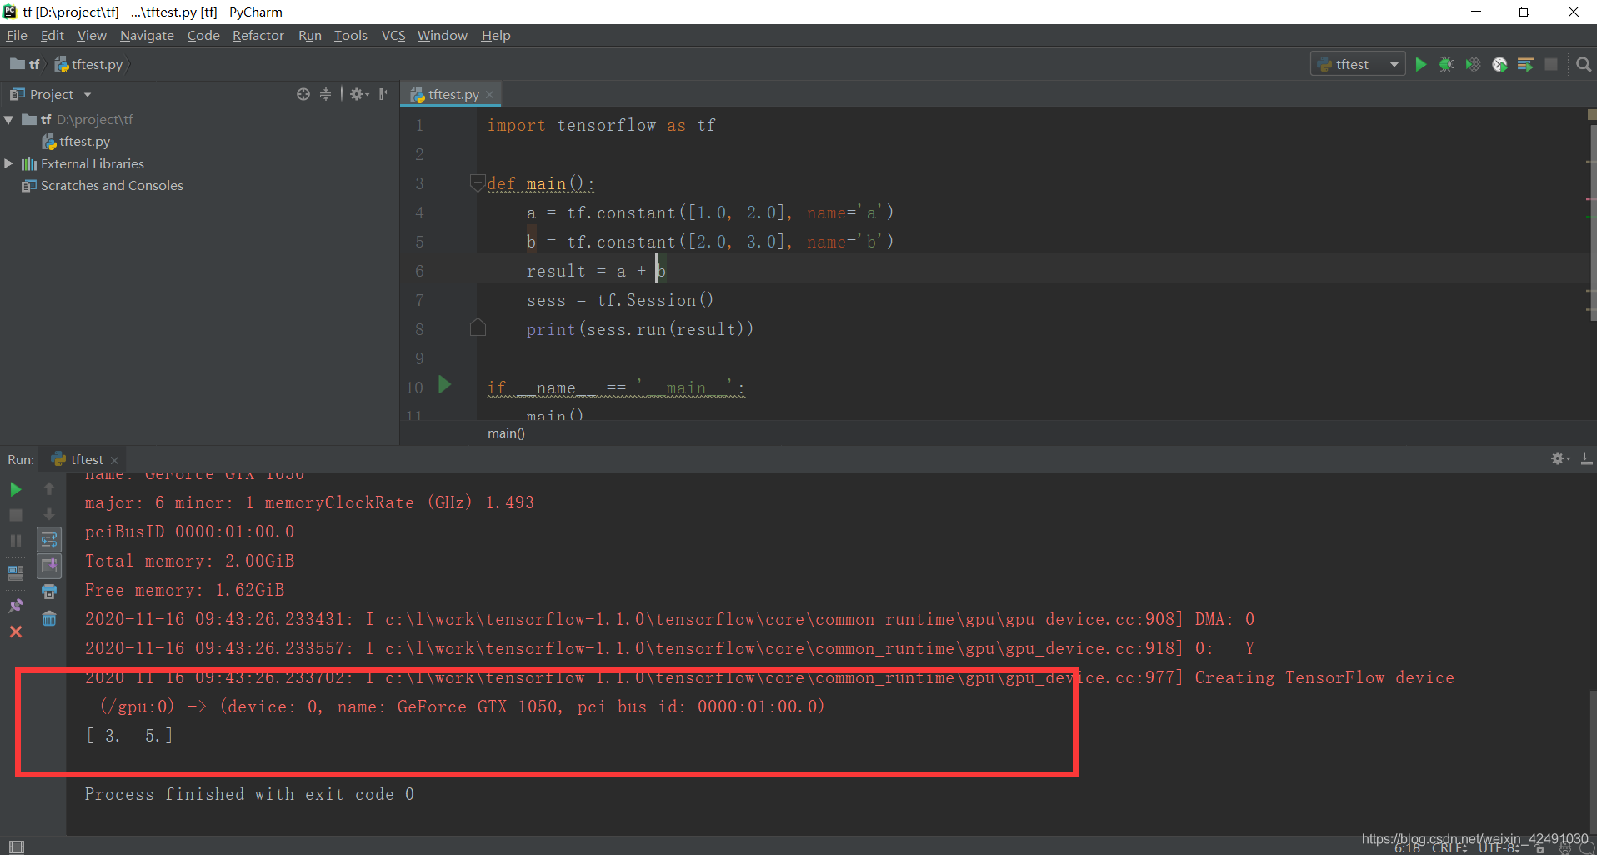
Task: Launch concurrency diagram run icon
Action: [x=1525, y=64]
